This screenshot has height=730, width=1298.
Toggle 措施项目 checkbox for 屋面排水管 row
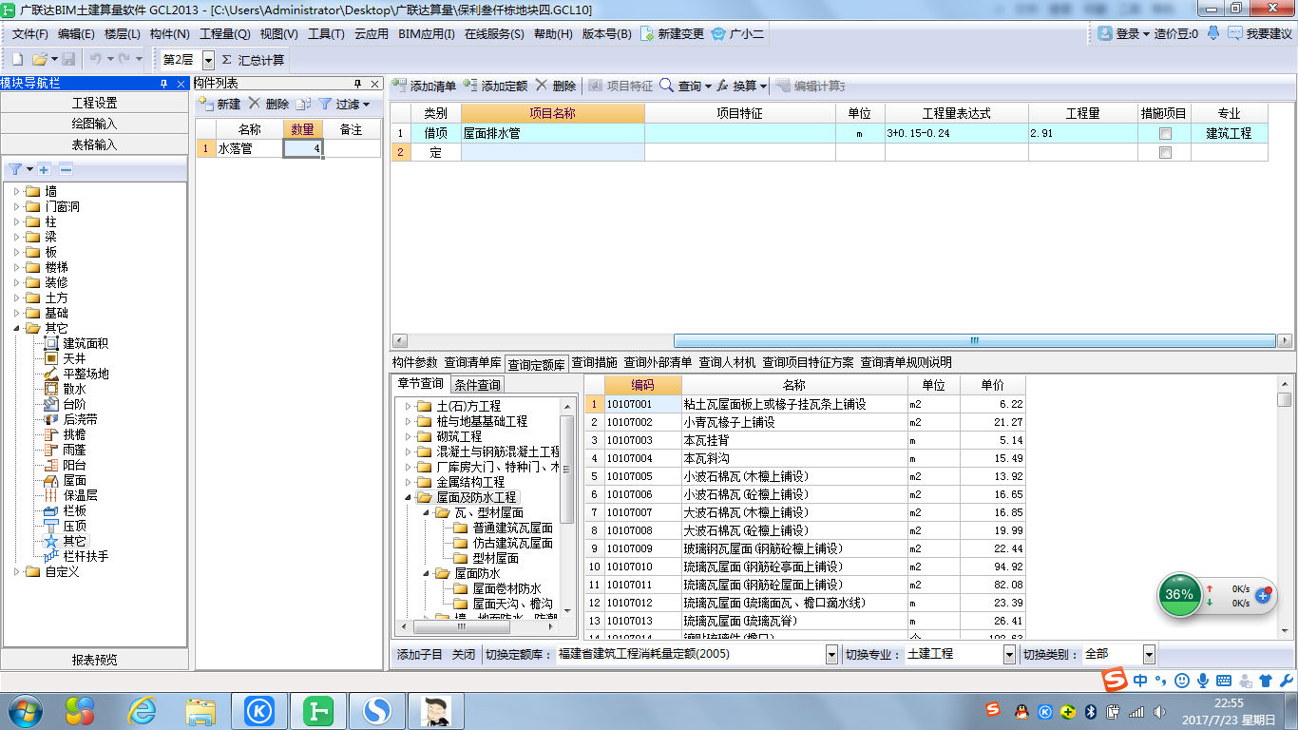pos(1165,134)
